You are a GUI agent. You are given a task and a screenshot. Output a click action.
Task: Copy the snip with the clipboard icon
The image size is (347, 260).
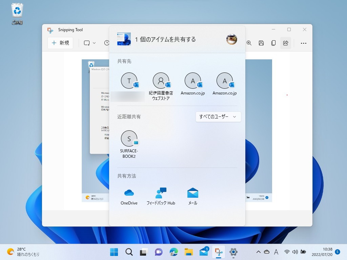[x=273, y=43]
